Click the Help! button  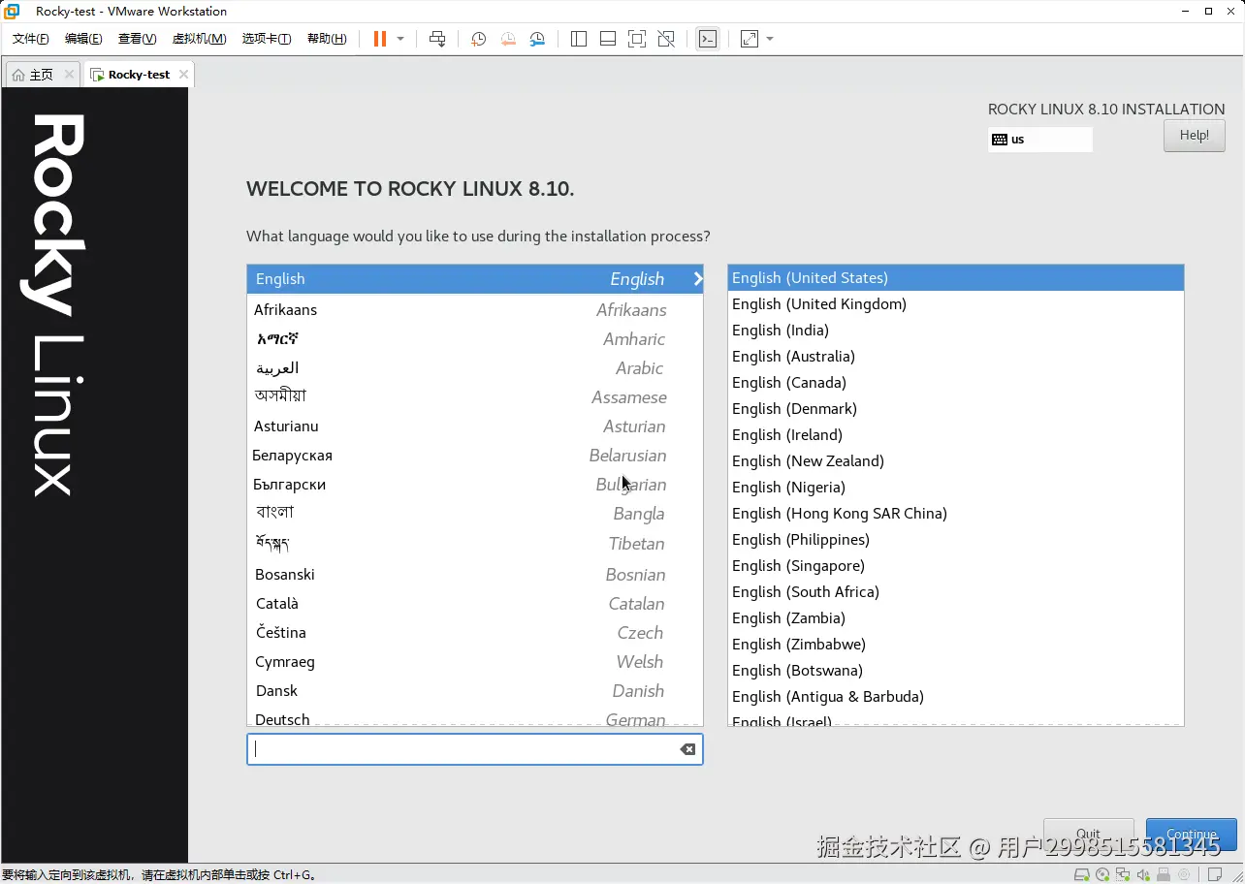(1194, 136)
